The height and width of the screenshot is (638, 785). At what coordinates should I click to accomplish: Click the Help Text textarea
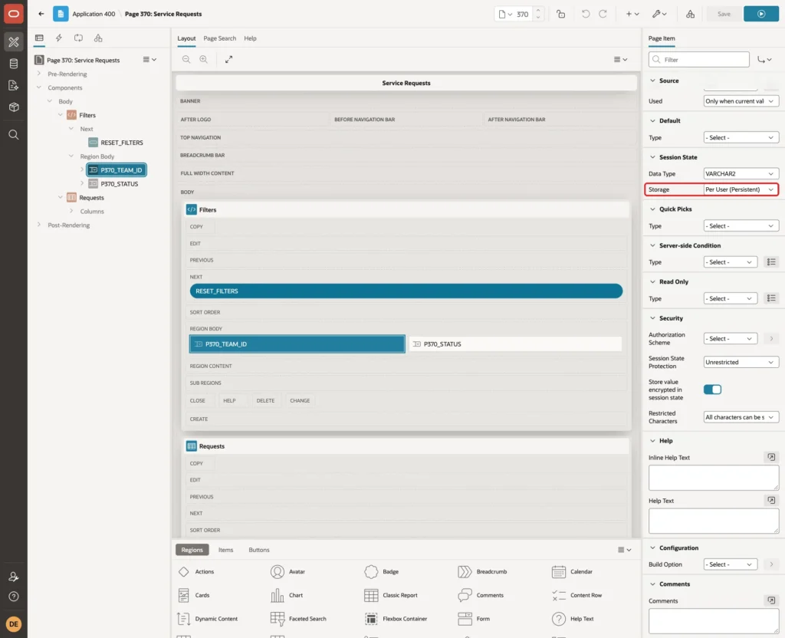coord(714,521)
